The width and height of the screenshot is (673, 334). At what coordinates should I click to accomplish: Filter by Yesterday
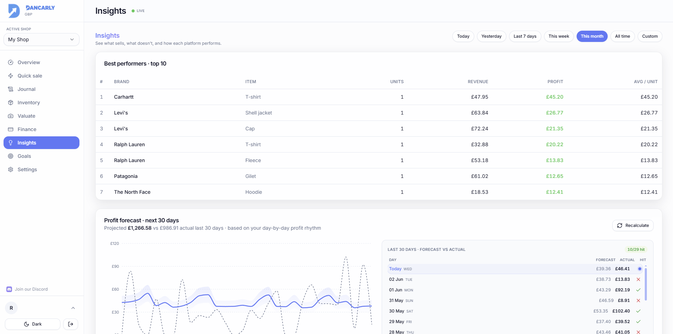pyautogui.click(x=492, y=36)
